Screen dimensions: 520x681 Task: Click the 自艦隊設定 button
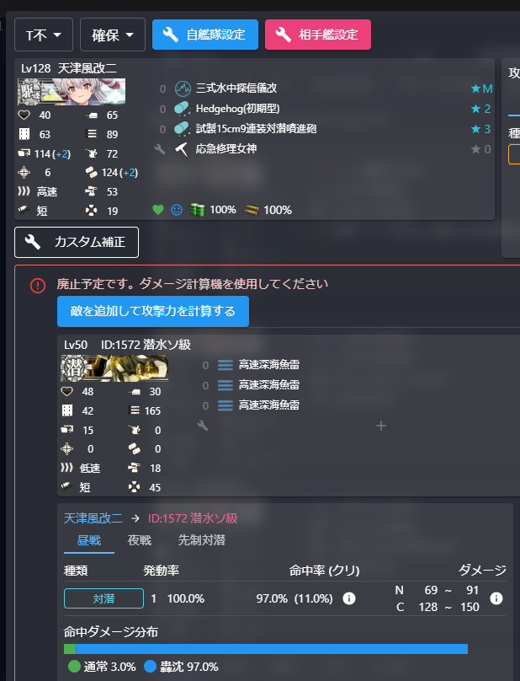(205, 35)
